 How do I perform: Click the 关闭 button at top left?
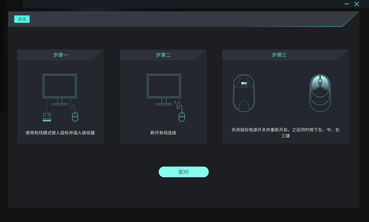click(22, 19)
